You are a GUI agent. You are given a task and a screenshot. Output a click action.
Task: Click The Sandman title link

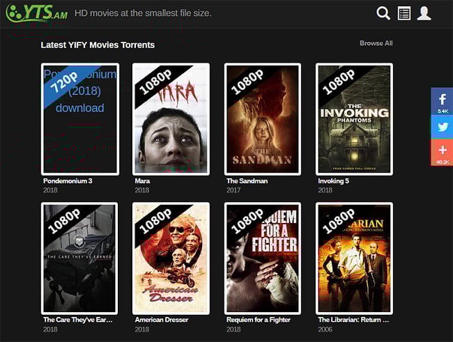pos(247,181)
